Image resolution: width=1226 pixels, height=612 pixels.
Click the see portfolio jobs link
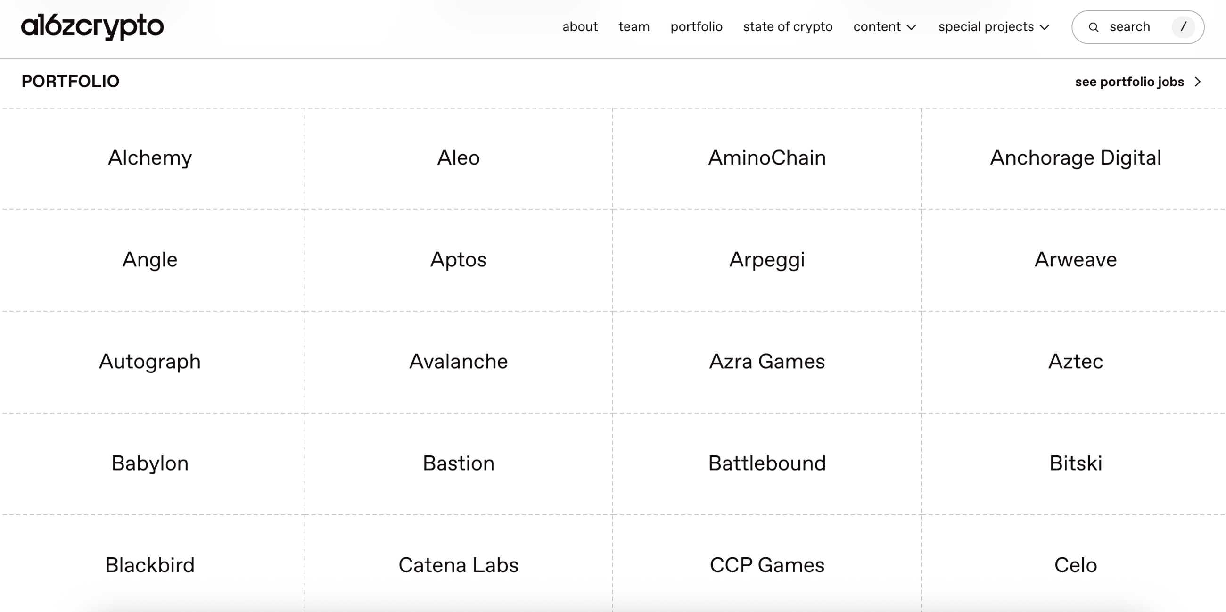(x=1129, y=82)
